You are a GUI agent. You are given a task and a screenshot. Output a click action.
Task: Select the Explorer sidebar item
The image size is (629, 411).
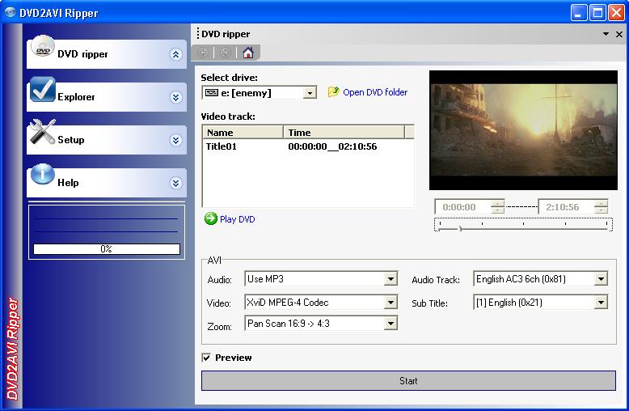pyautogui.click(x=106, y=97)
